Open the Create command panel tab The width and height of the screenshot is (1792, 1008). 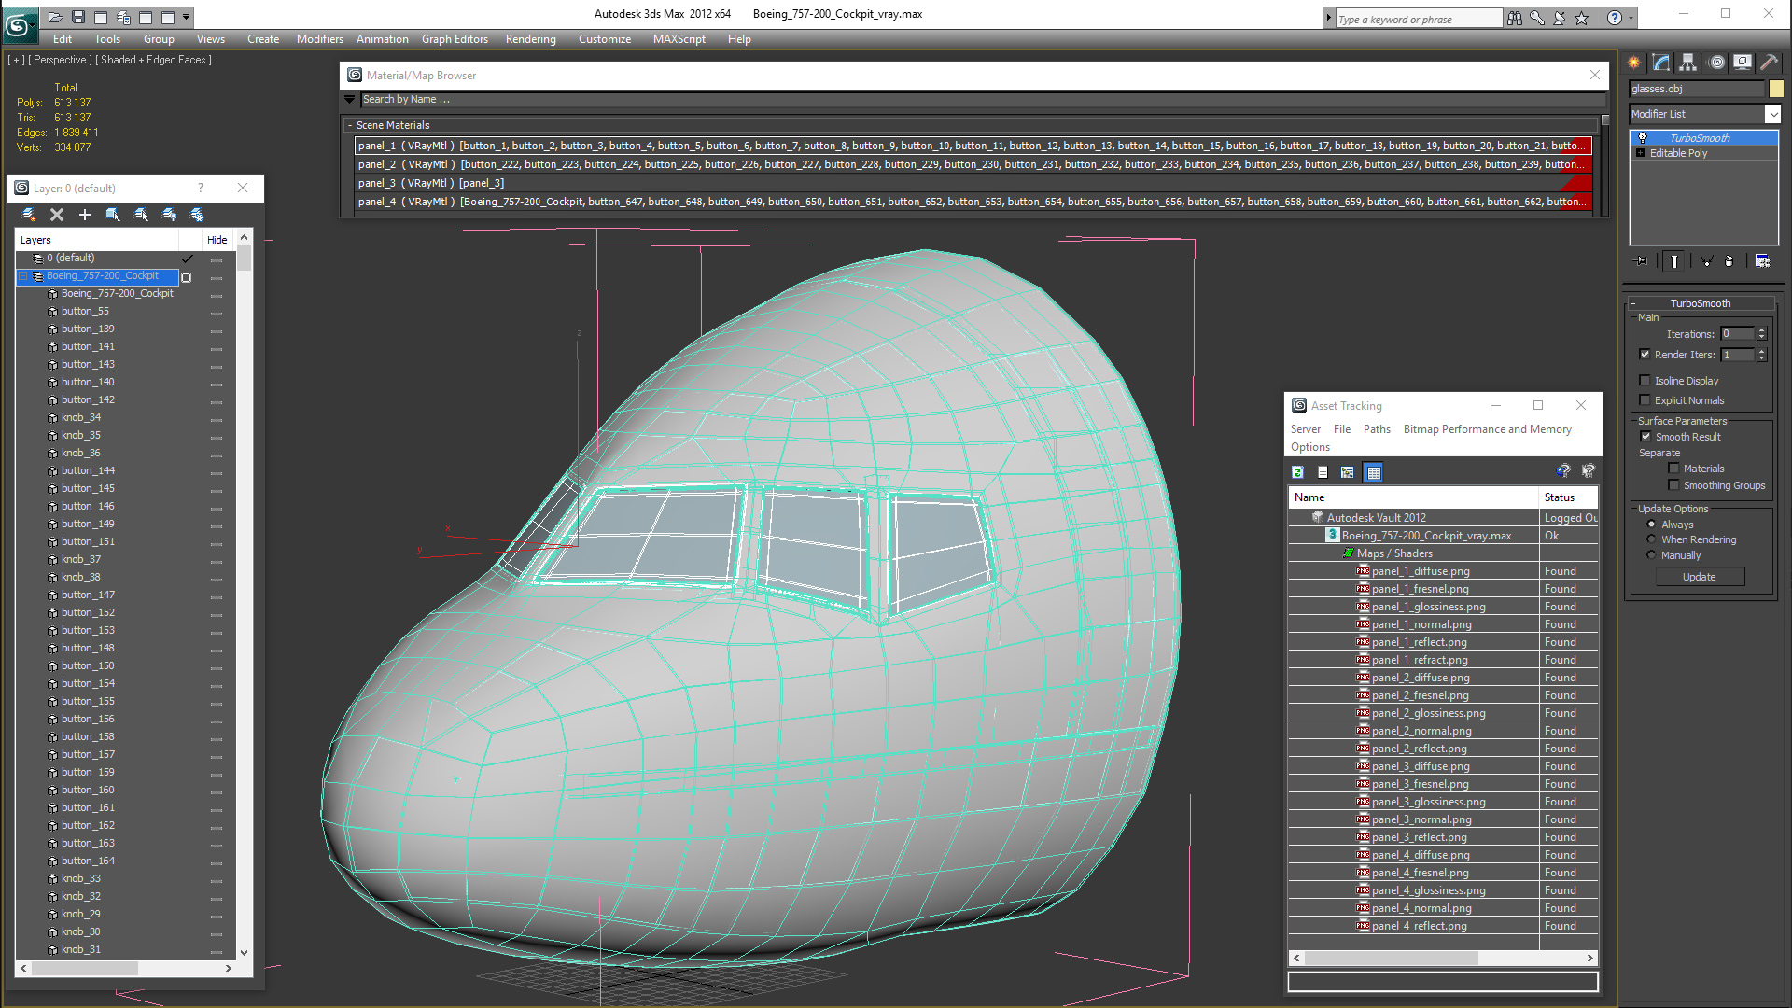pos(1634,63)
